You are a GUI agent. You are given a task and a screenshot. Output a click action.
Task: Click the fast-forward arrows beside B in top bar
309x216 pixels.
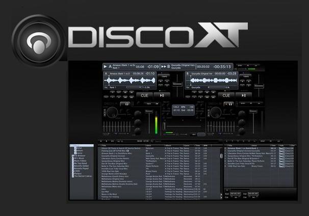(164, 67)
